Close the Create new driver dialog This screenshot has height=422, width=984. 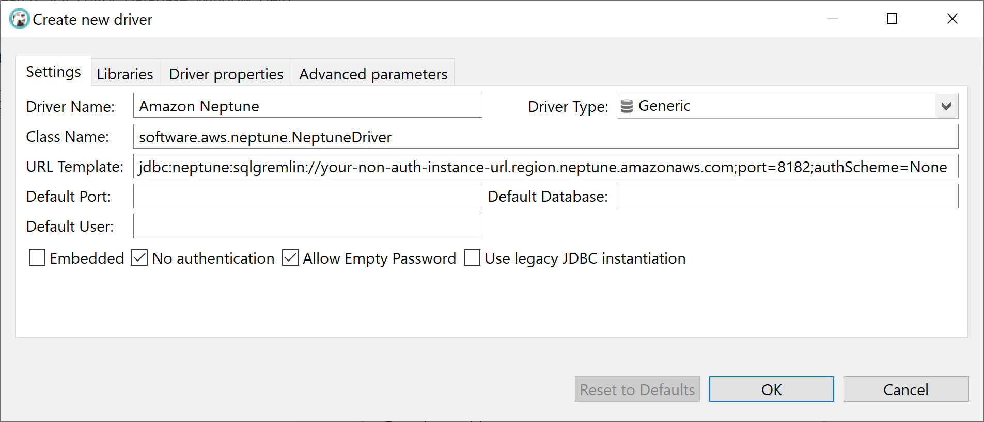952,19
